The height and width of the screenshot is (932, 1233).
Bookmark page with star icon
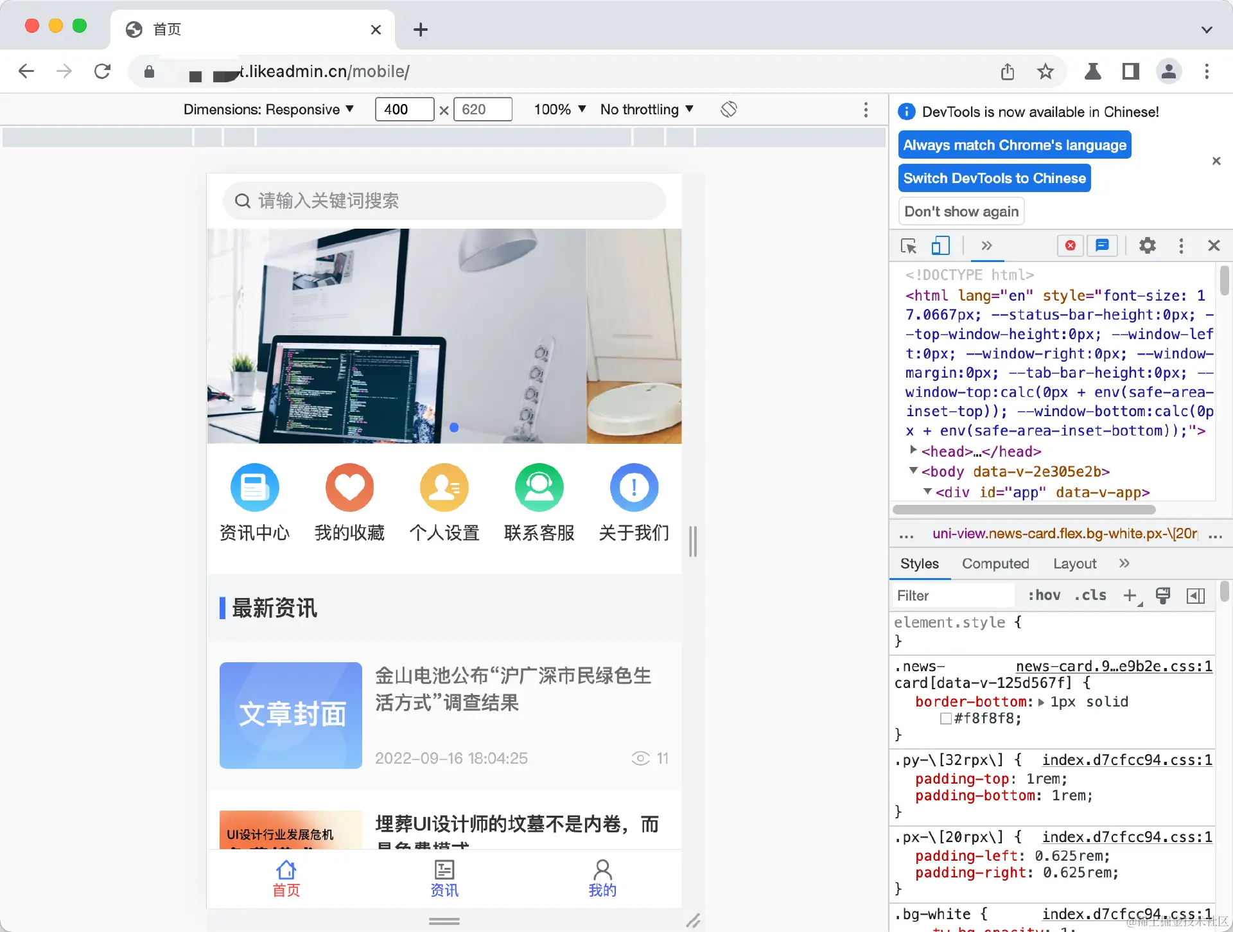pos(1045,71)
